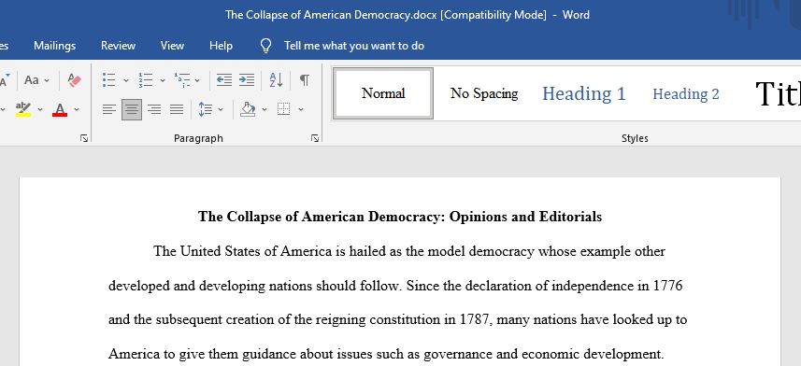
Task: Apply the Title style
Action: click(x=778, y=93)
